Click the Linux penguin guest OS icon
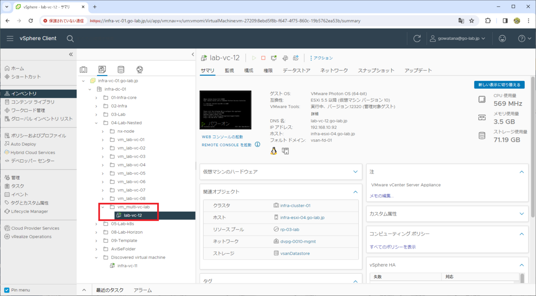Image resolution: width=536 pixels, height=296 pixels. 274,151
